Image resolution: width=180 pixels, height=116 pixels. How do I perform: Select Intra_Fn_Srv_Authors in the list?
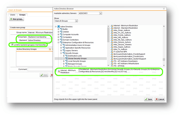(x=122, y=33)
